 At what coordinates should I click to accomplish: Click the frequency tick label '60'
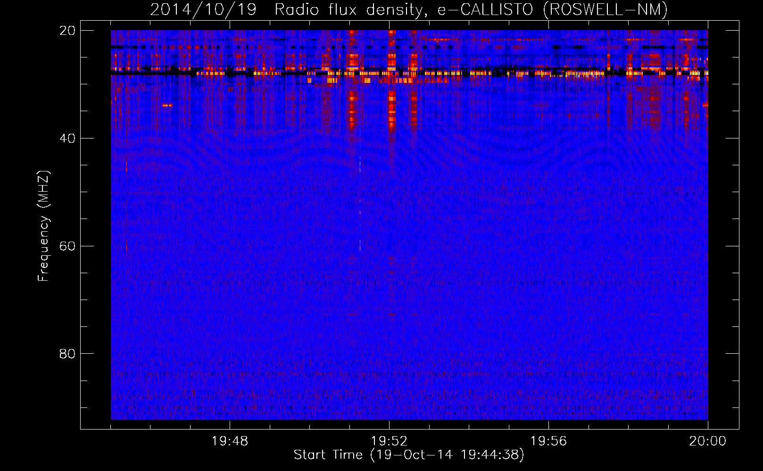(x=67, y=246)
